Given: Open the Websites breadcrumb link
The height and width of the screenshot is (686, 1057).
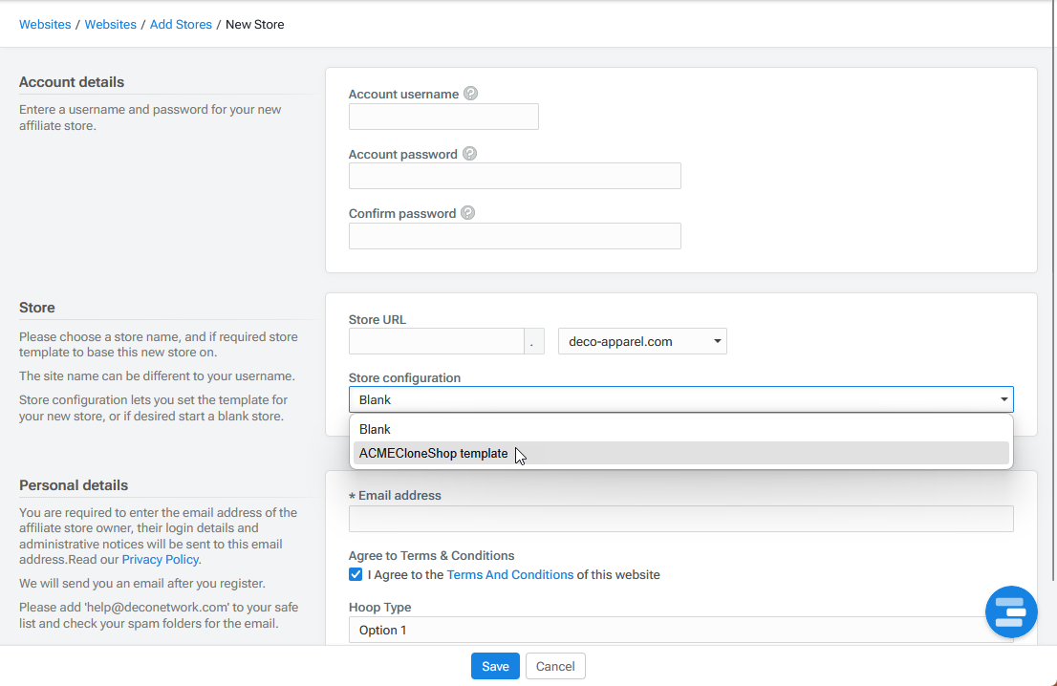Looking at the screenshot, I should pyautogui.click(x=45, y=24).
